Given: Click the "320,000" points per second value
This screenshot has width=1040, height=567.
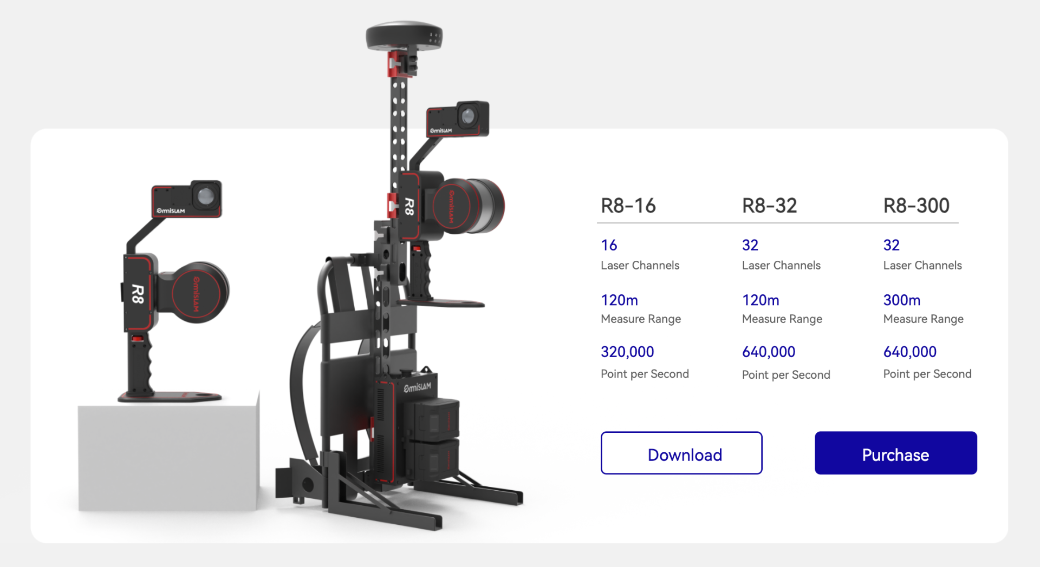Looking at the screenshot, I should [627, 352].
